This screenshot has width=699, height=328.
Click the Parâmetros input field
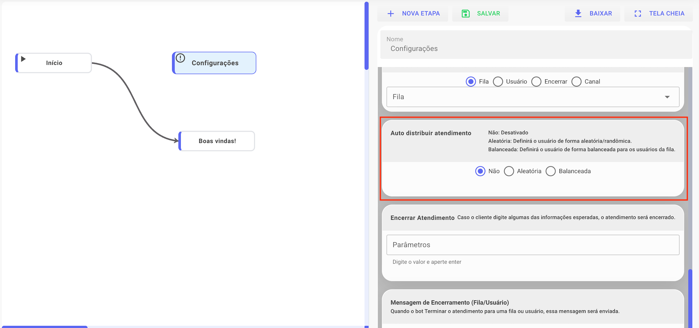pyautogui.click(x=533, y=245)
